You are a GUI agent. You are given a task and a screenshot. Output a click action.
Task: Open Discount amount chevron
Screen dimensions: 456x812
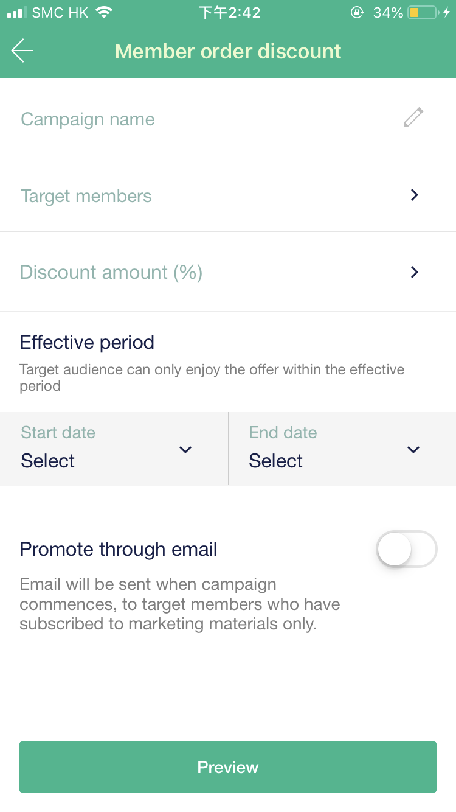(x=415, y=272)
